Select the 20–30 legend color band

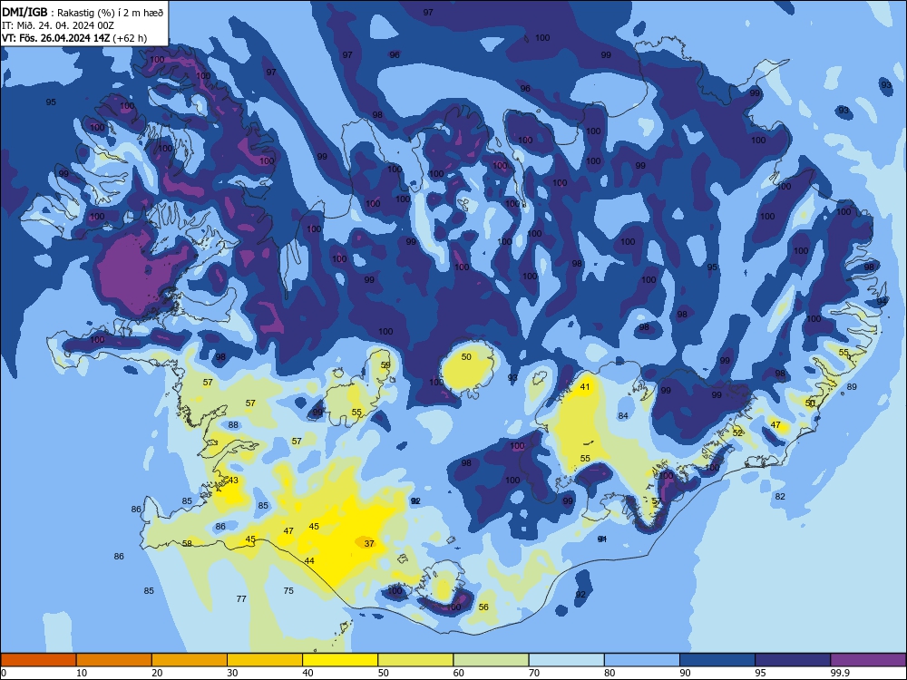pyautogui.click(x=190, y=660)
